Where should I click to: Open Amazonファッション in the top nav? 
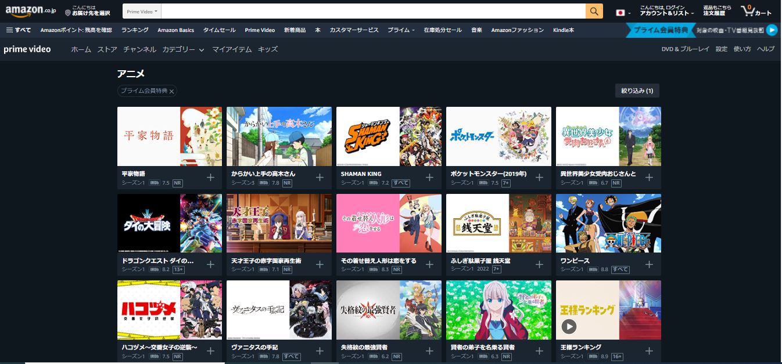(517, 30)
